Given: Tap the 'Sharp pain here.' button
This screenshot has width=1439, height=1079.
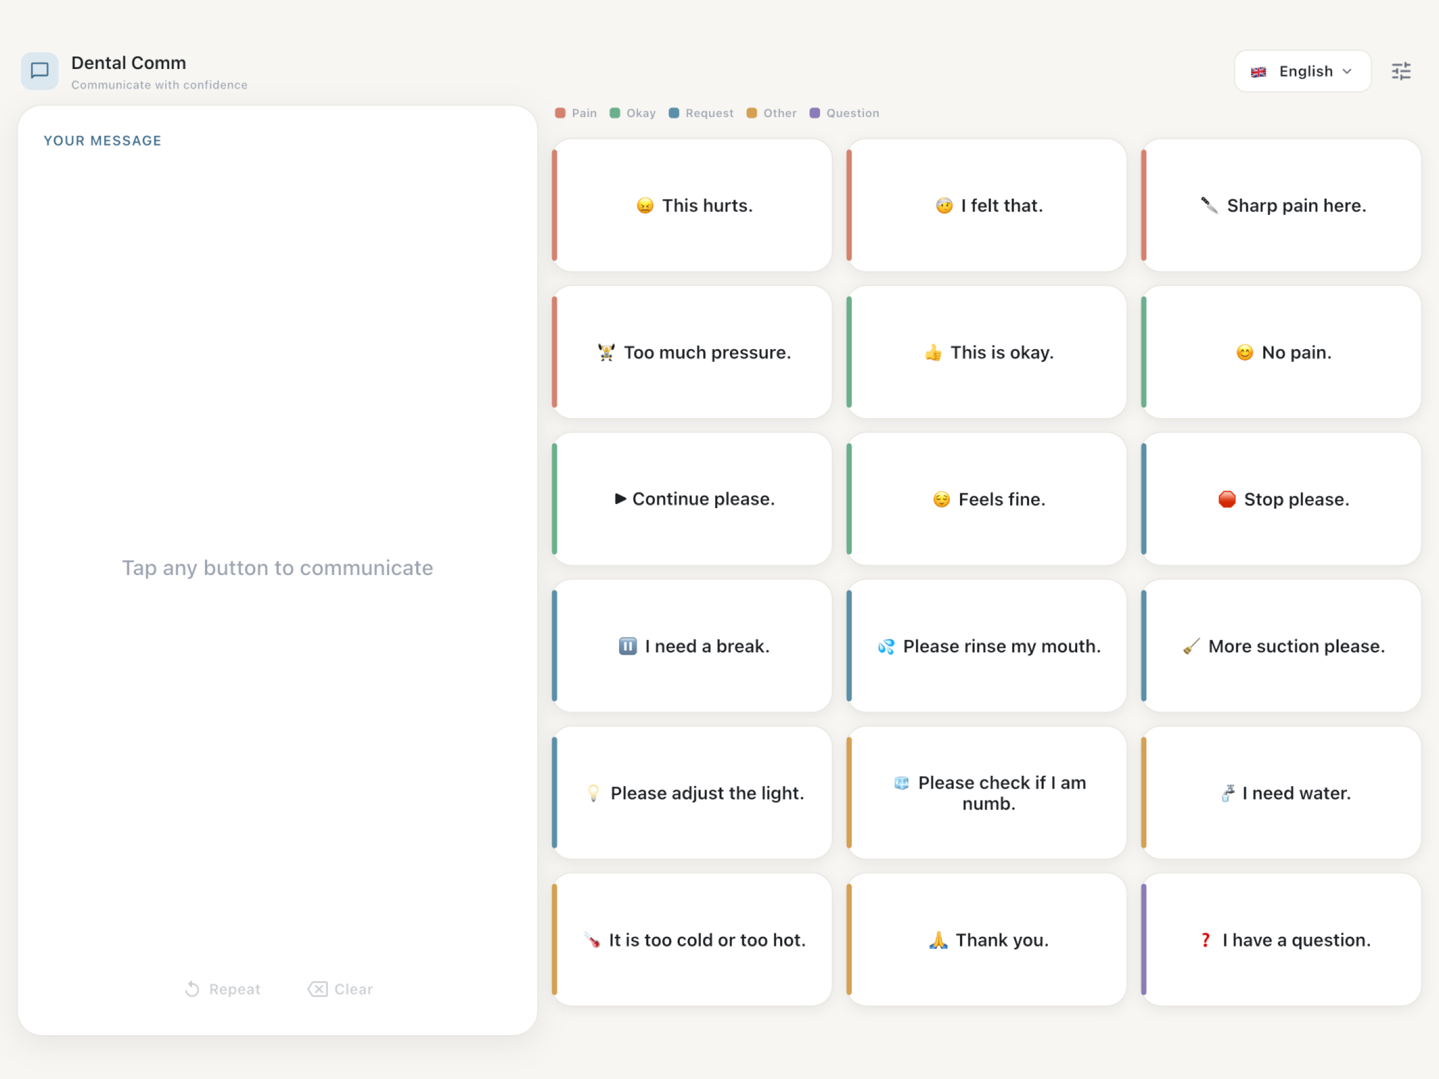Looking at the screenshot, I should pyautogui.click(x=1281, y=205).
